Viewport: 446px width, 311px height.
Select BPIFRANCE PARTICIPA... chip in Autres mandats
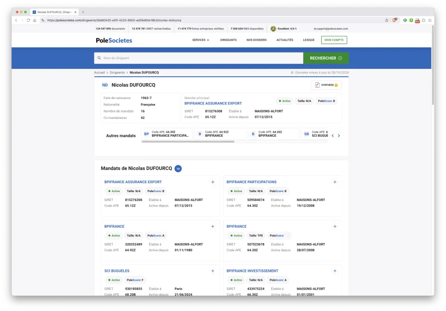coord(167,134)
